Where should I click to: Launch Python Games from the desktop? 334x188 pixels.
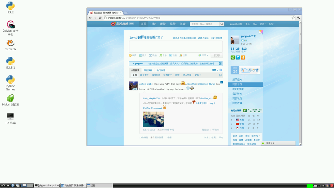click(x=10, y=83)
